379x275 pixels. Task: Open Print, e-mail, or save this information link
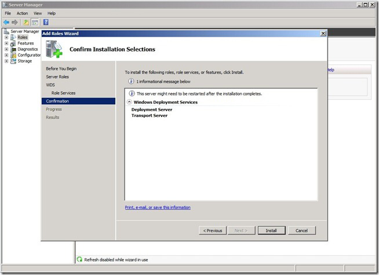(x=158, y=207)
